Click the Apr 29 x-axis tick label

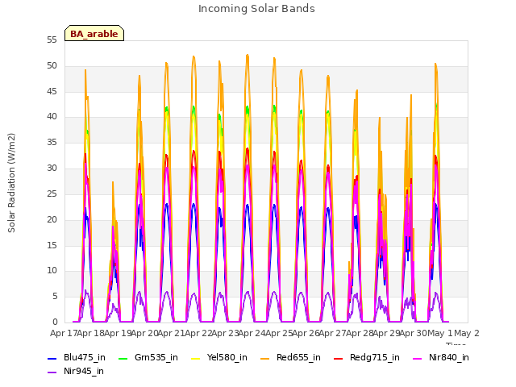tap(386, 333)
